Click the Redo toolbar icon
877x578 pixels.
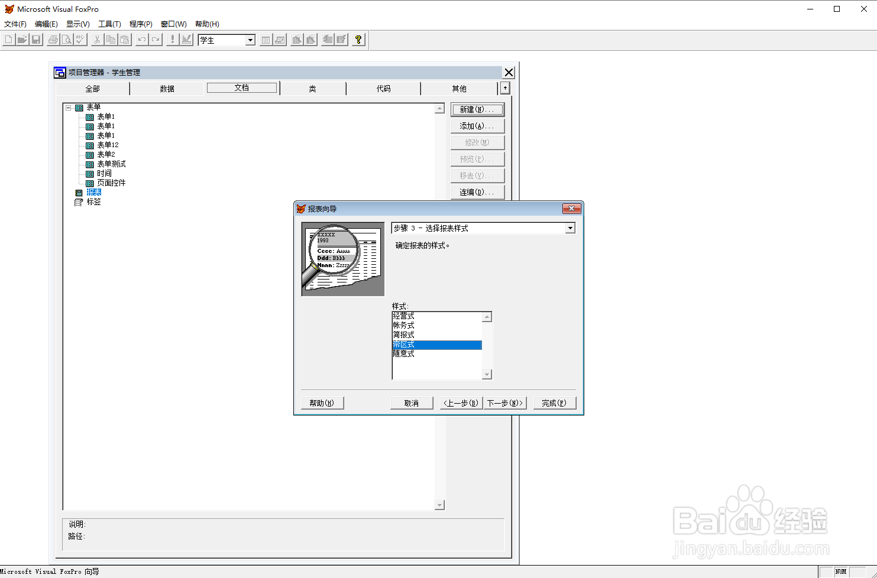156,40
